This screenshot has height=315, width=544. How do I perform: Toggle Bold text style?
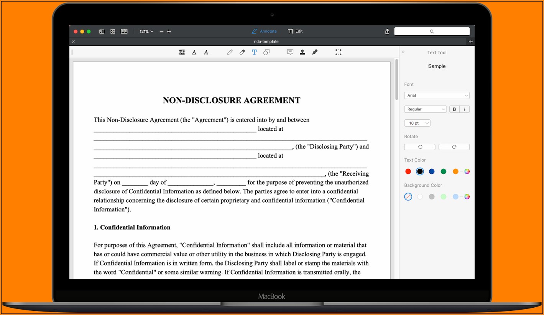point(454,109)
